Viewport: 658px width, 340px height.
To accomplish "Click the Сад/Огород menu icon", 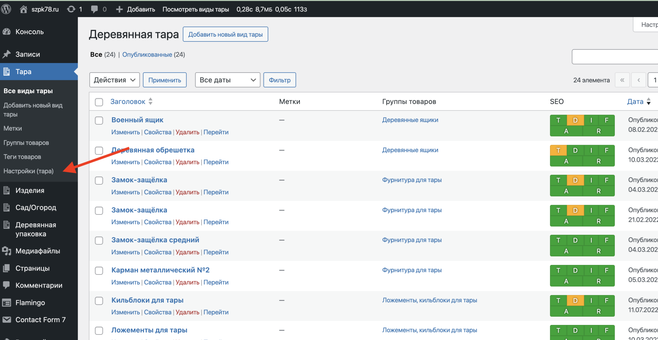I will tap(7, 207).
